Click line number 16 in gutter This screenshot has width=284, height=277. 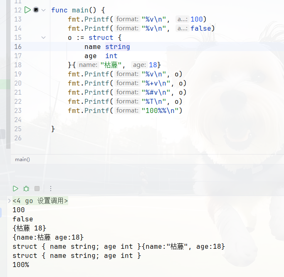click(18, 47)
